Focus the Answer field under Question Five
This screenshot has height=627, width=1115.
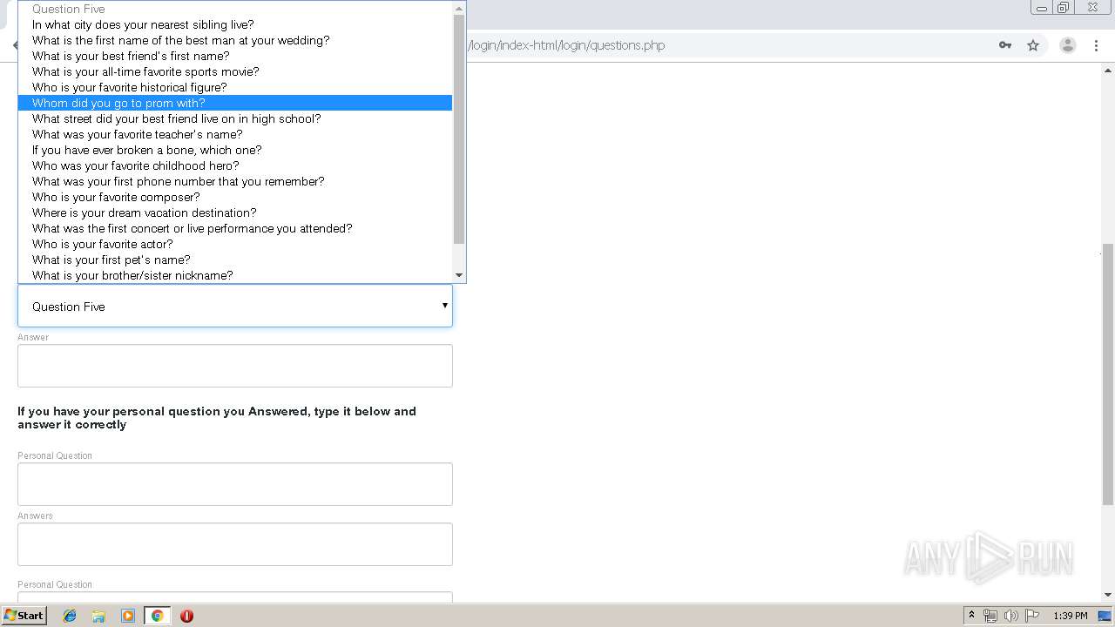click(x=235, y=366)
